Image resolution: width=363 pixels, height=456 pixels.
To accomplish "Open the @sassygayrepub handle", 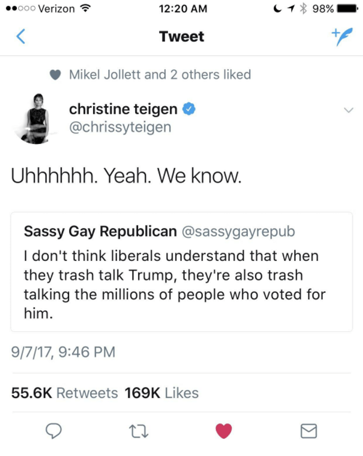I will click(238, 231).
